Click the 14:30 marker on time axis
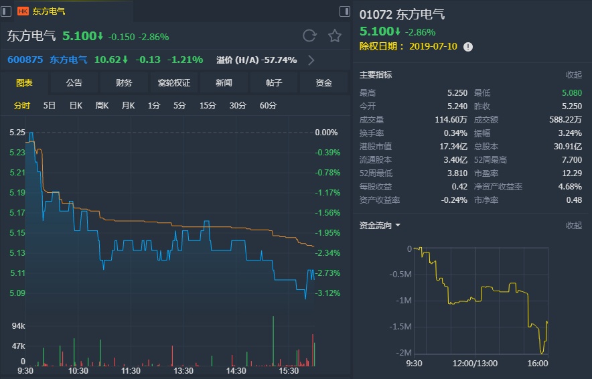The height and width of the screenshot is (379, 592). point(236,370)
